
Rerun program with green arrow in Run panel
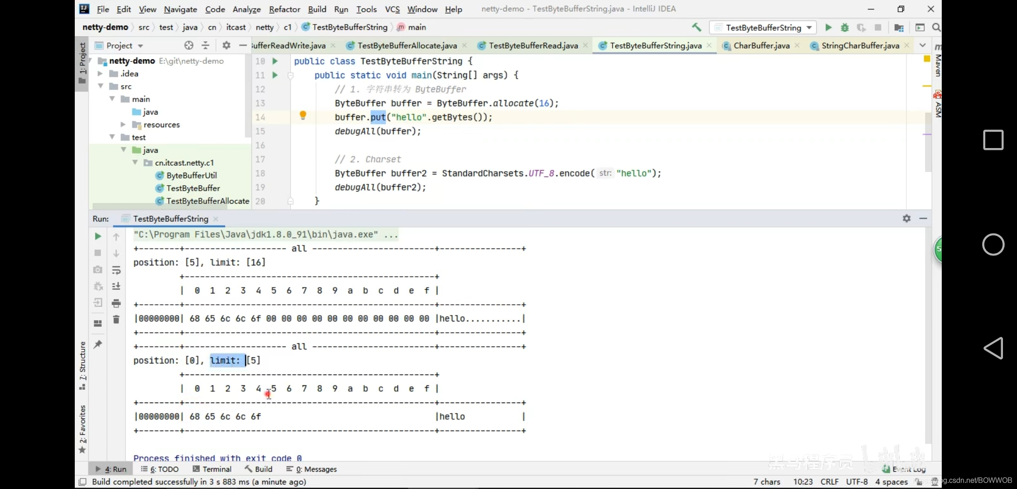[98, 236]
